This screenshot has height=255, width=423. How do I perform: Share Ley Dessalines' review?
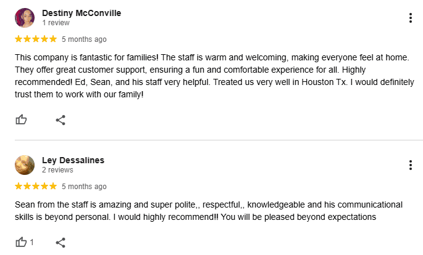point(61,242)
